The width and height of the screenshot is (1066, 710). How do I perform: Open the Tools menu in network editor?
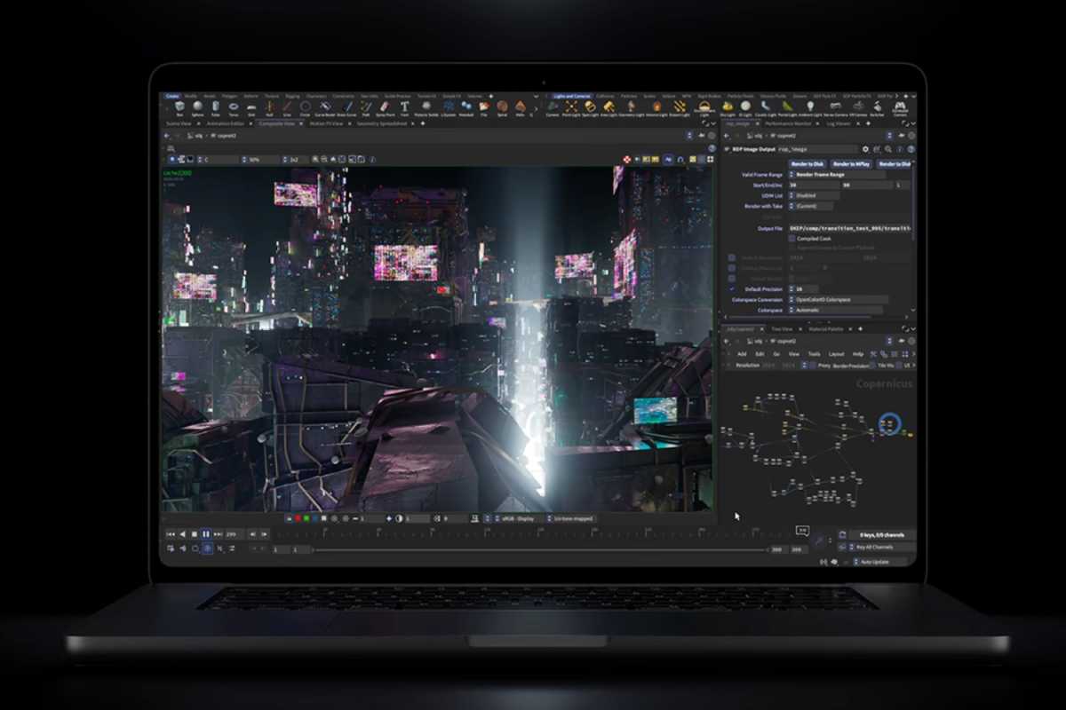coord(814,354)
